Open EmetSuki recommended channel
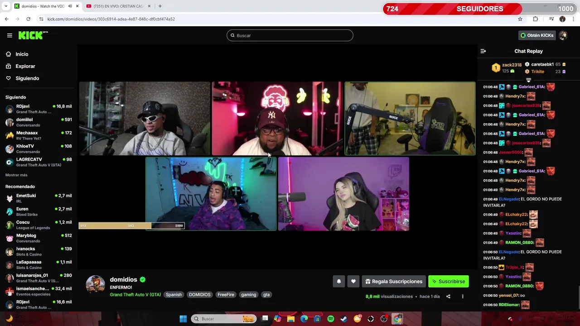Viewport: 580px width, 326px height. (39, 198)
